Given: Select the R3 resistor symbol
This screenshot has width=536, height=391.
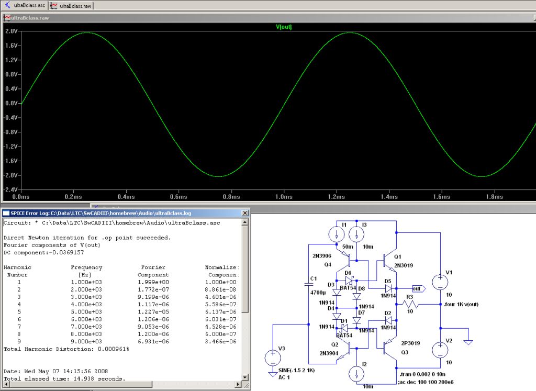Looking at the screenshot, I should point(411,304).
